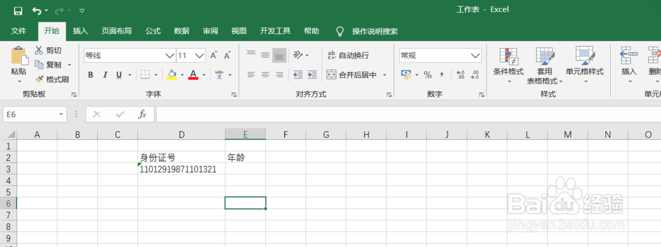The height and width of the screenshot is (247, 661).
Task: Apply yellow fill color
Action: click(x=172, y=75)
